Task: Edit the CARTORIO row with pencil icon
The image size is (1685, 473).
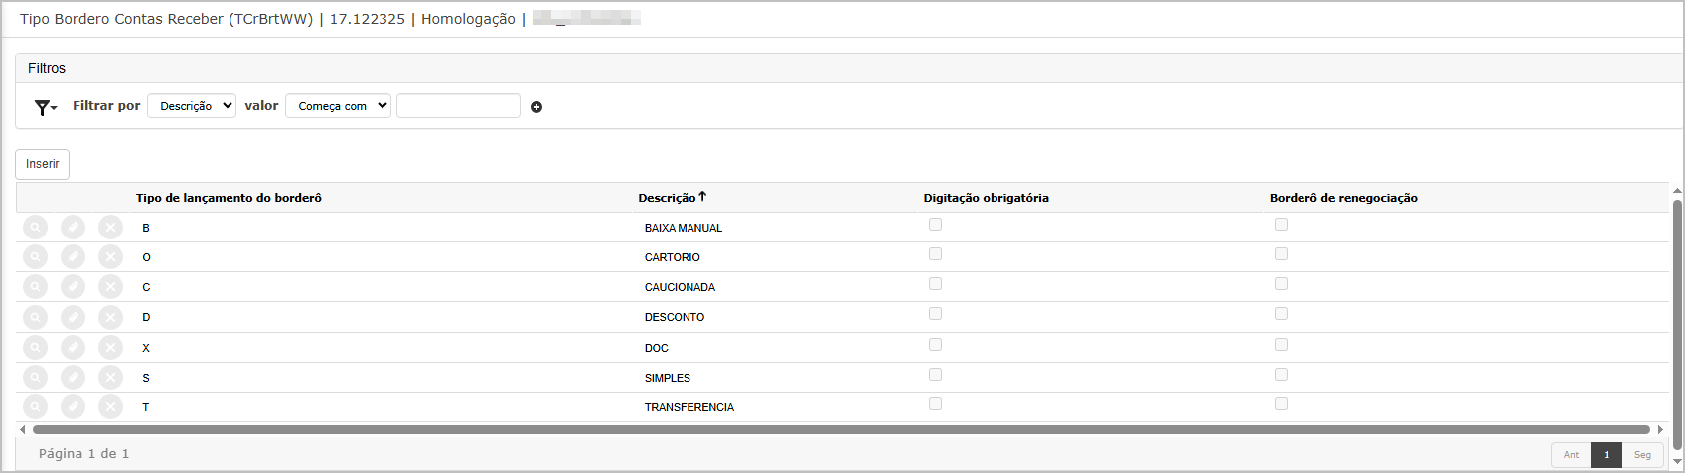Action: (73, 257)
